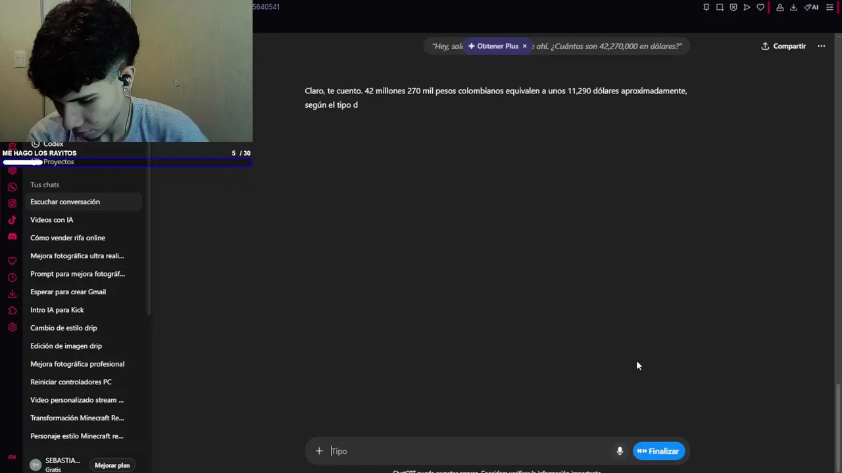Open the top toolbar downloads icon
This screenshot has height=473, width=842.
pos(793,7)
